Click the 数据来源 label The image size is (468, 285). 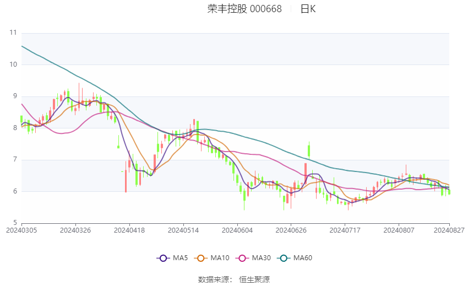[214, 279]
